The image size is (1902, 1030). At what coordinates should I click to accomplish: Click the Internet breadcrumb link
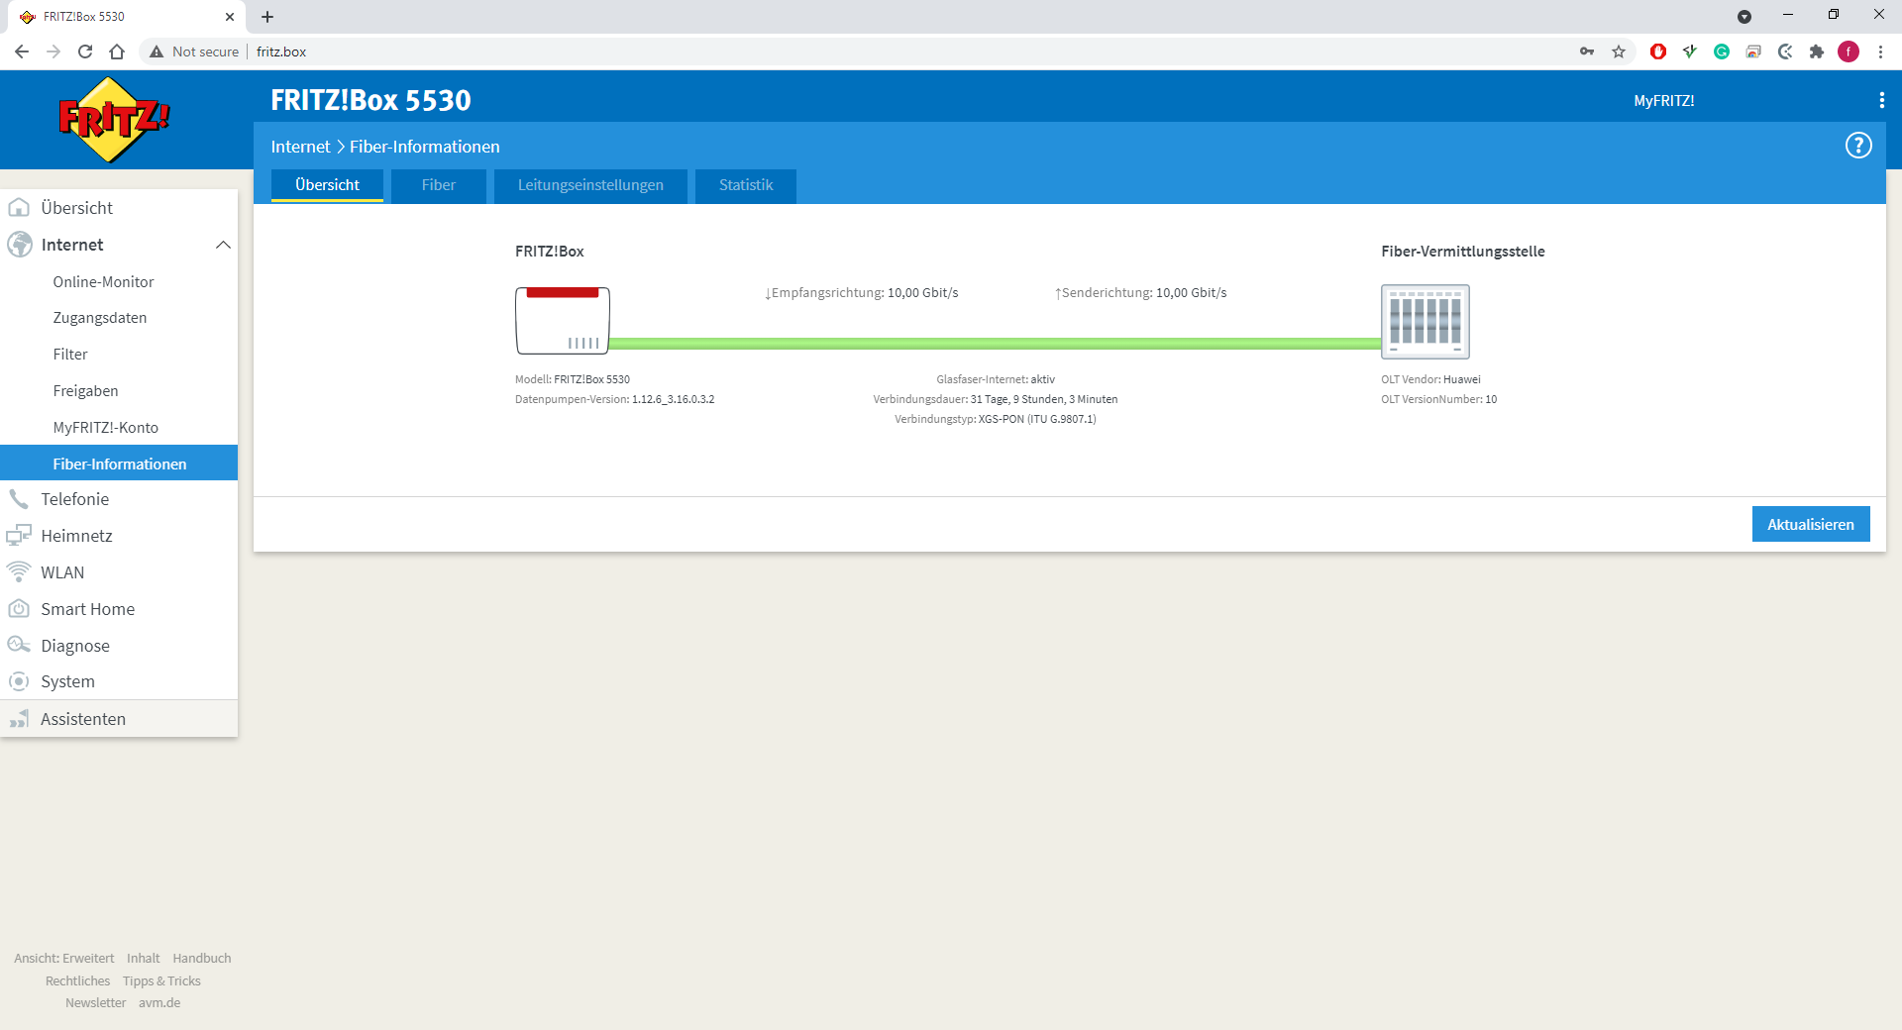click(300, 147)
